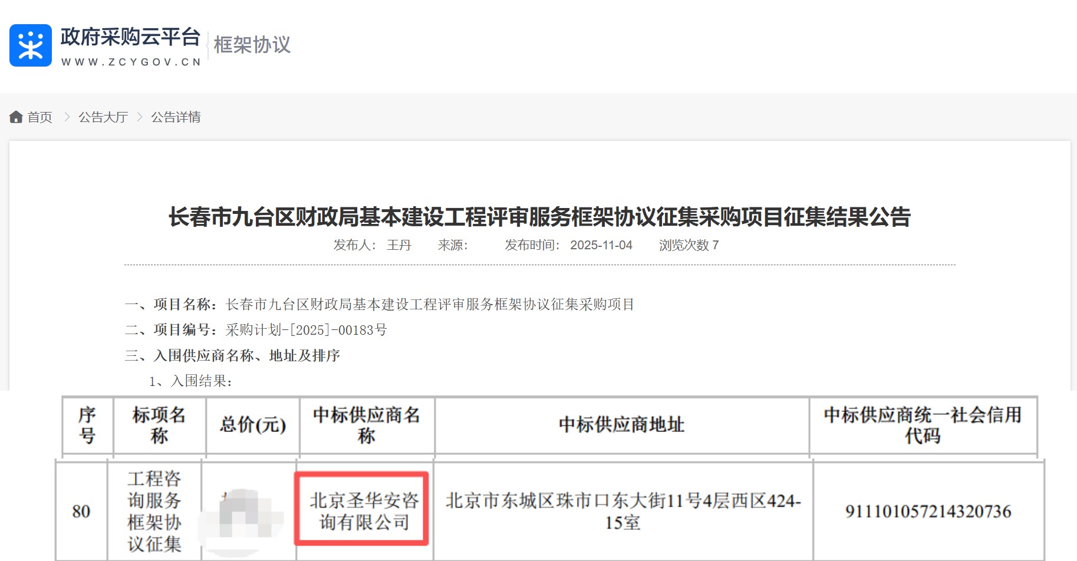The width and height of the screenshot is (1077, 561).
Task: Click the 中标供应商地址 column header
Action: 621,425
